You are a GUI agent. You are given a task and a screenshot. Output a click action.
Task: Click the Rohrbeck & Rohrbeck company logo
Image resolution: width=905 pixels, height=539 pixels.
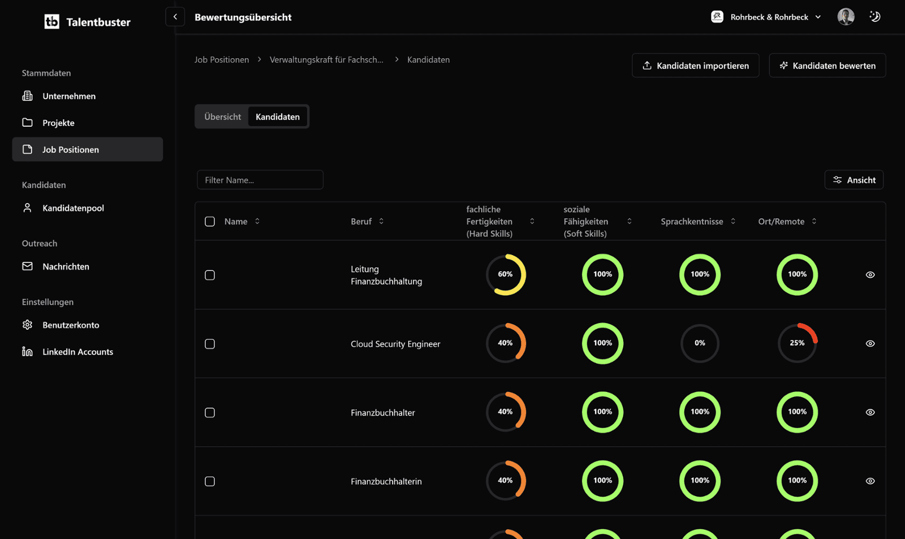(x=717, y=17)
